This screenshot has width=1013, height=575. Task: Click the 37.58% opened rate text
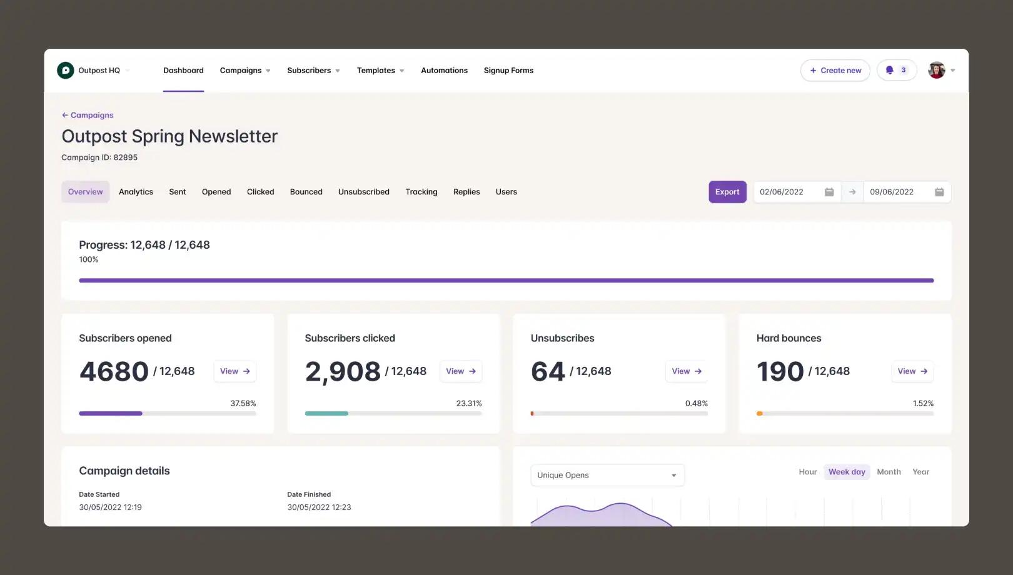(243, 404)
